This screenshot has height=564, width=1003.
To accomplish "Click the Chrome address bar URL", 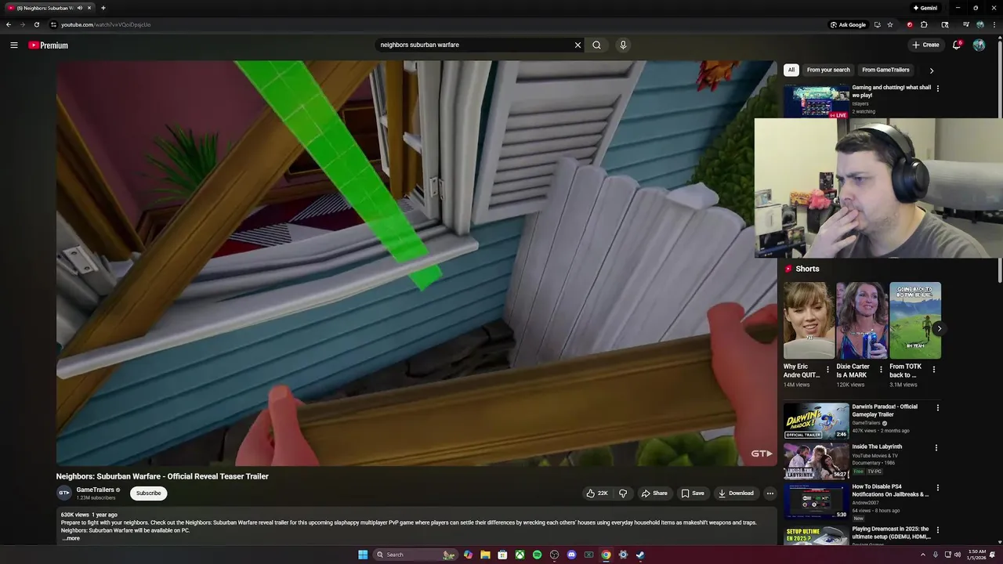I will click(106, 24).
